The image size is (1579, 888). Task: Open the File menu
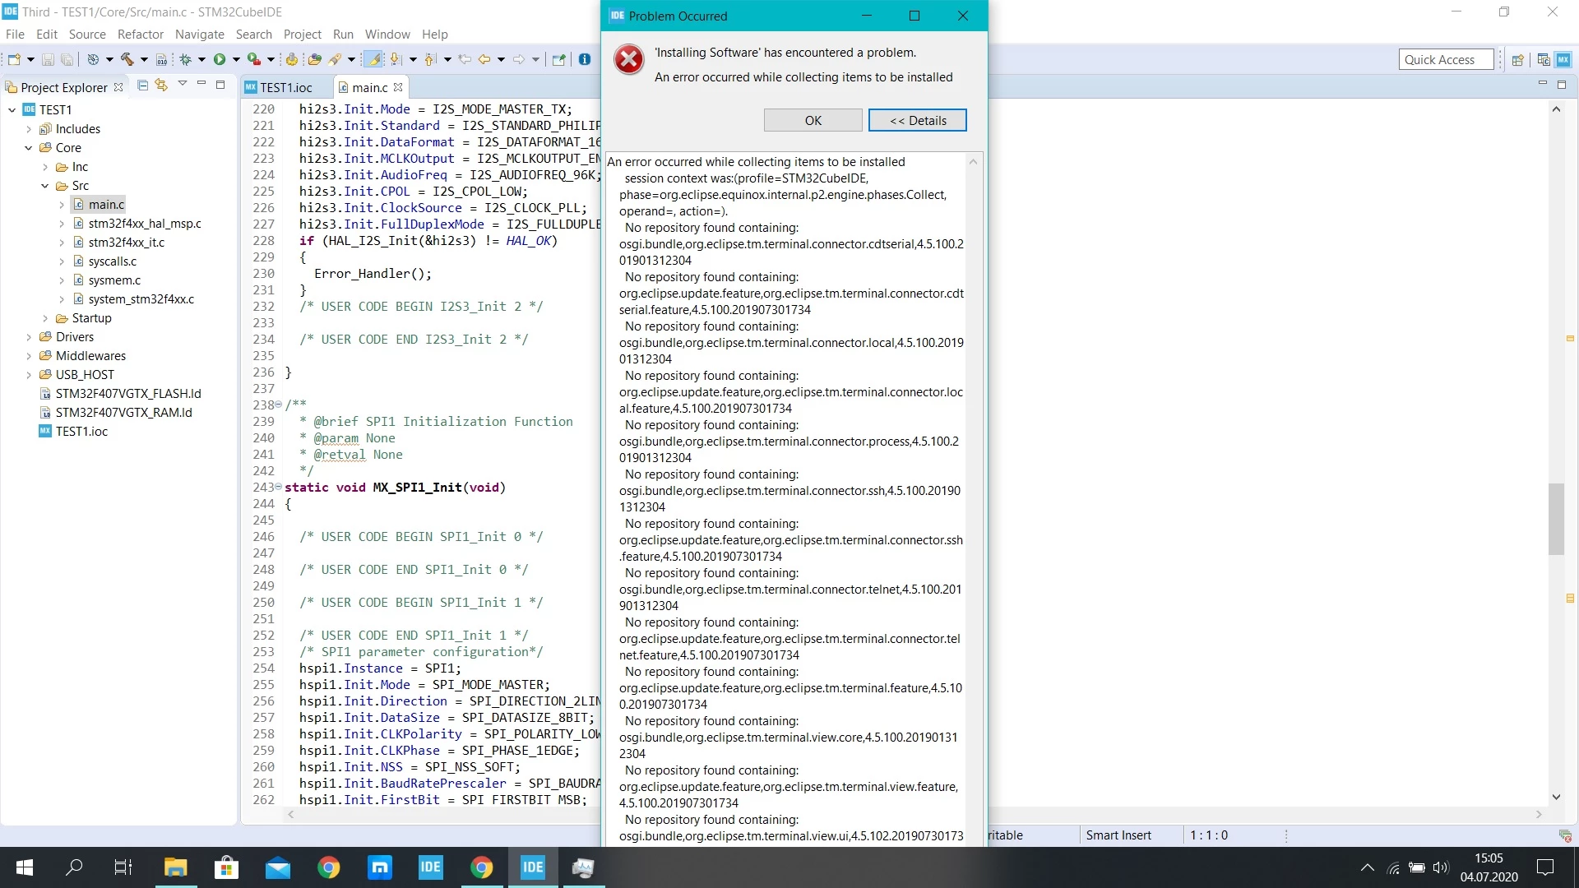click(x=15, y=34)
